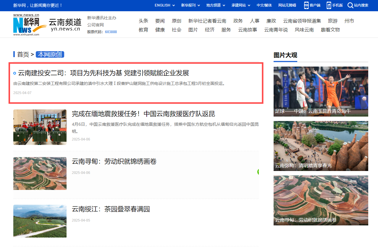The height and width of the screenshot is (247, 378).
Task: Open 中国云南救援医疗队返昆 headline
Action: coord(143,114)
